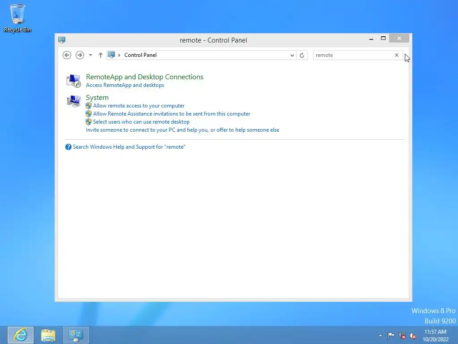Image resolution: width=458 pixels, height=344 pixels.
Task: Open RemoteApp and Desktop Connections heading
Action: coord(144,77)
